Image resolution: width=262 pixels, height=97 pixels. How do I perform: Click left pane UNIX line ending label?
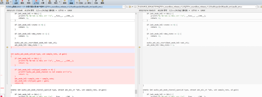70,10
